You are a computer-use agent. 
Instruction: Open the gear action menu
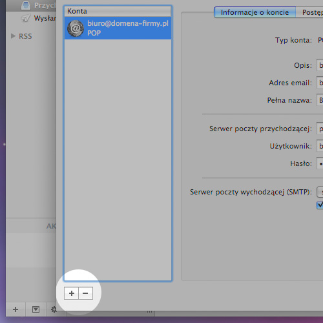(54, 309)
